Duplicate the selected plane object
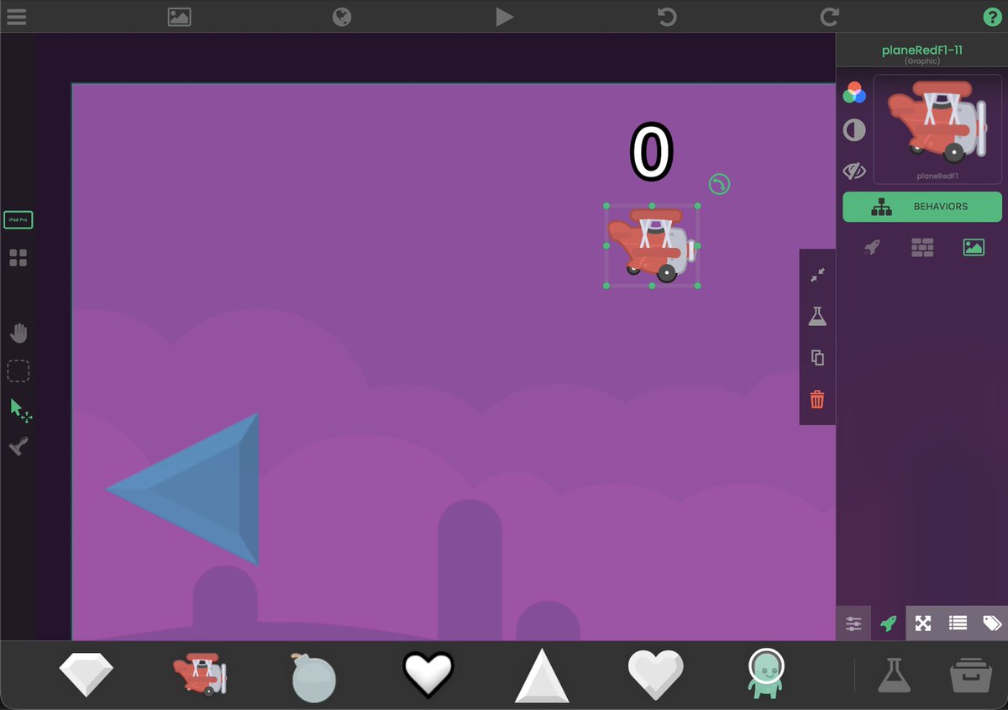Viewport: 1008px width, 710px height. tap(817, 358)
